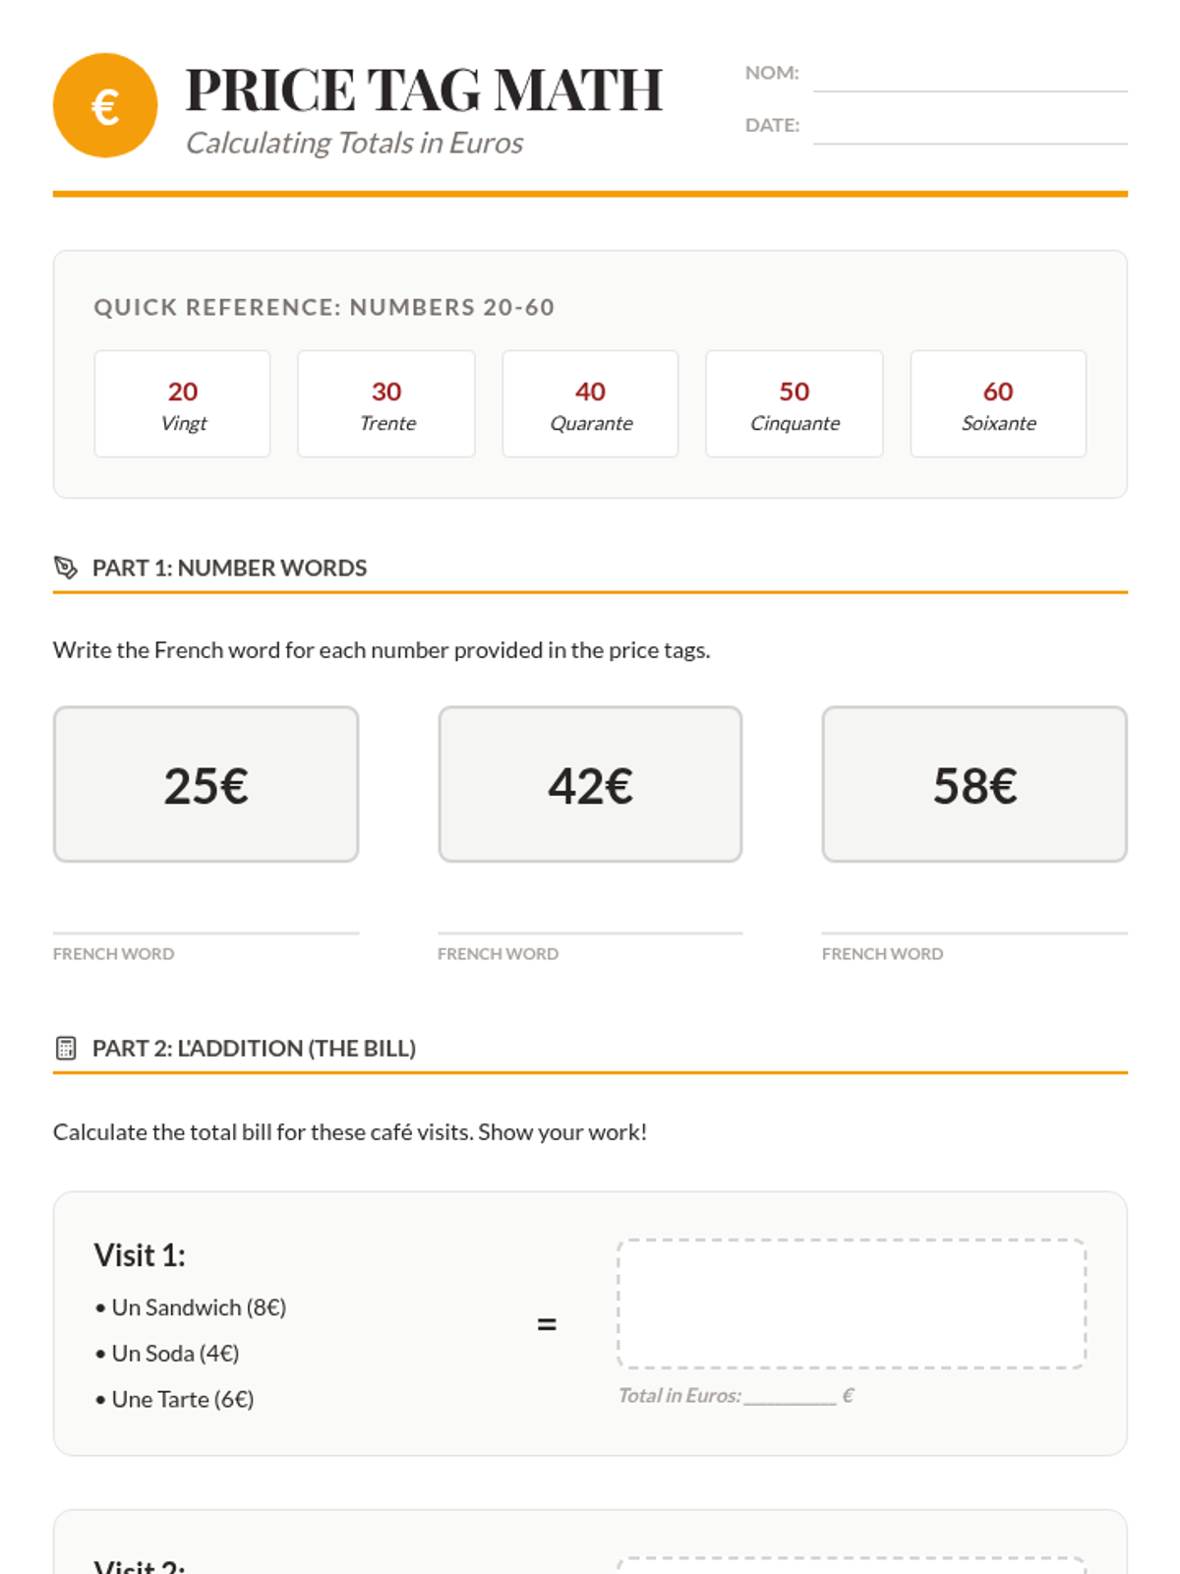
Task: Click the orange euro logo icon
Action: pos(105,105)
